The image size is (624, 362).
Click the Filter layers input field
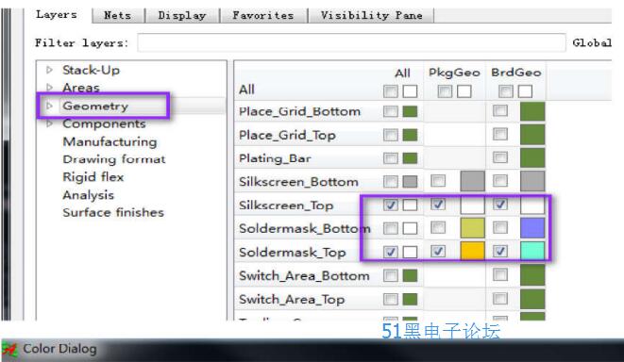pyautogui.click(x=351, y=42)
